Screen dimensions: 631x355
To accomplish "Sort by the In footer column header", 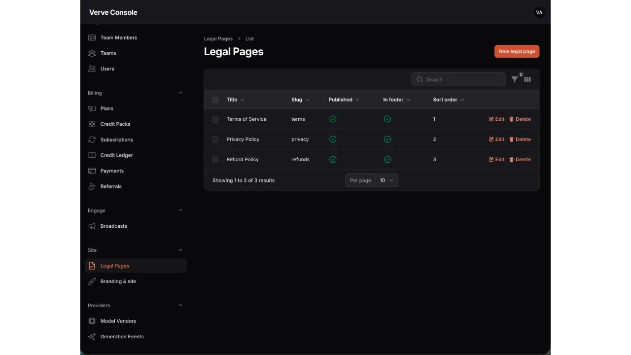I will tap(397, 100).
